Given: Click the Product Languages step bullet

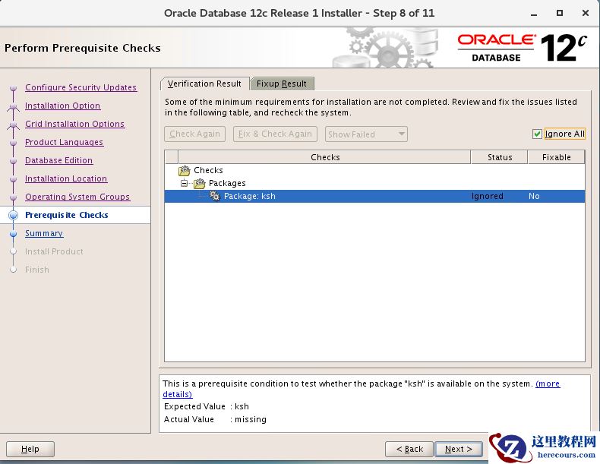Looking at the screenshot, I should pos(14,143).
